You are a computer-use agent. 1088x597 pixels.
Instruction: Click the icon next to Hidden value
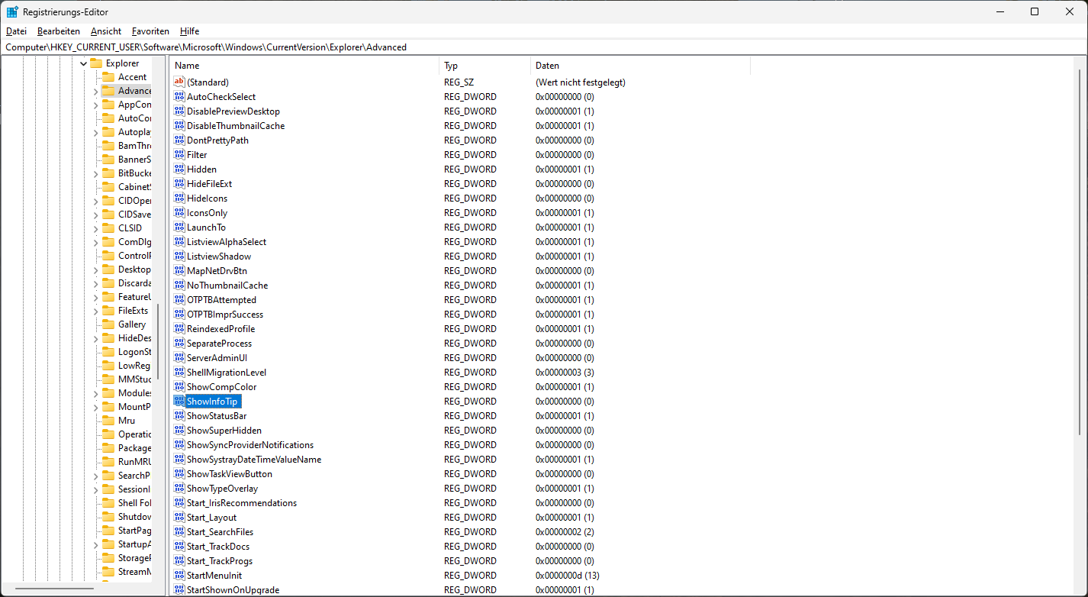[179, 169]
